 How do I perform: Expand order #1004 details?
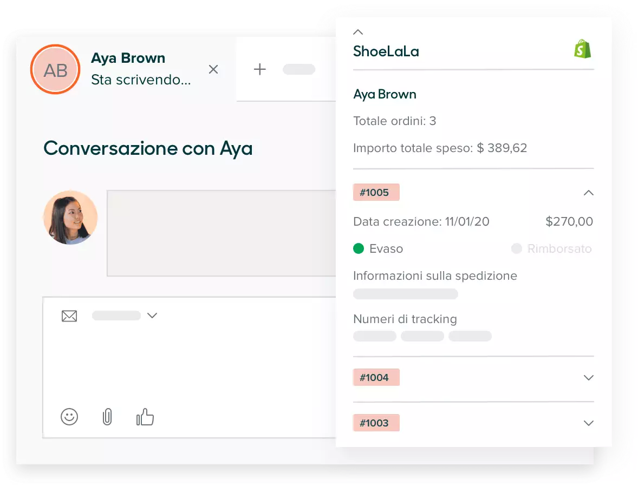pos(588,378)
